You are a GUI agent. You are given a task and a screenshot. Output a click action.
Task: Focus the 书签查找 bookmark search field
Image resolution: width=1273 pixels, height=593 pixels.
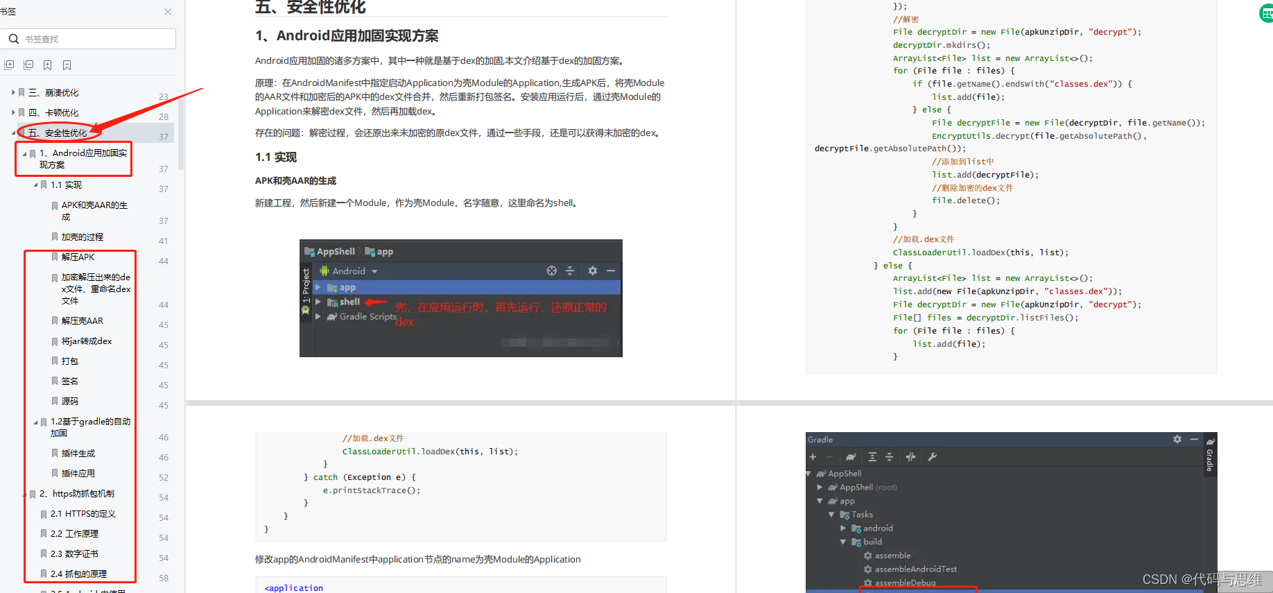pos(88,39)
